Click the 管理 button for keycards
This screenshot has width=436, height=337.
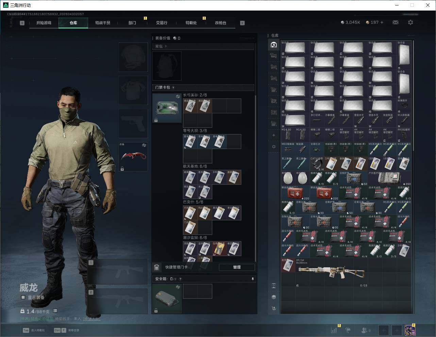[237, 267]
